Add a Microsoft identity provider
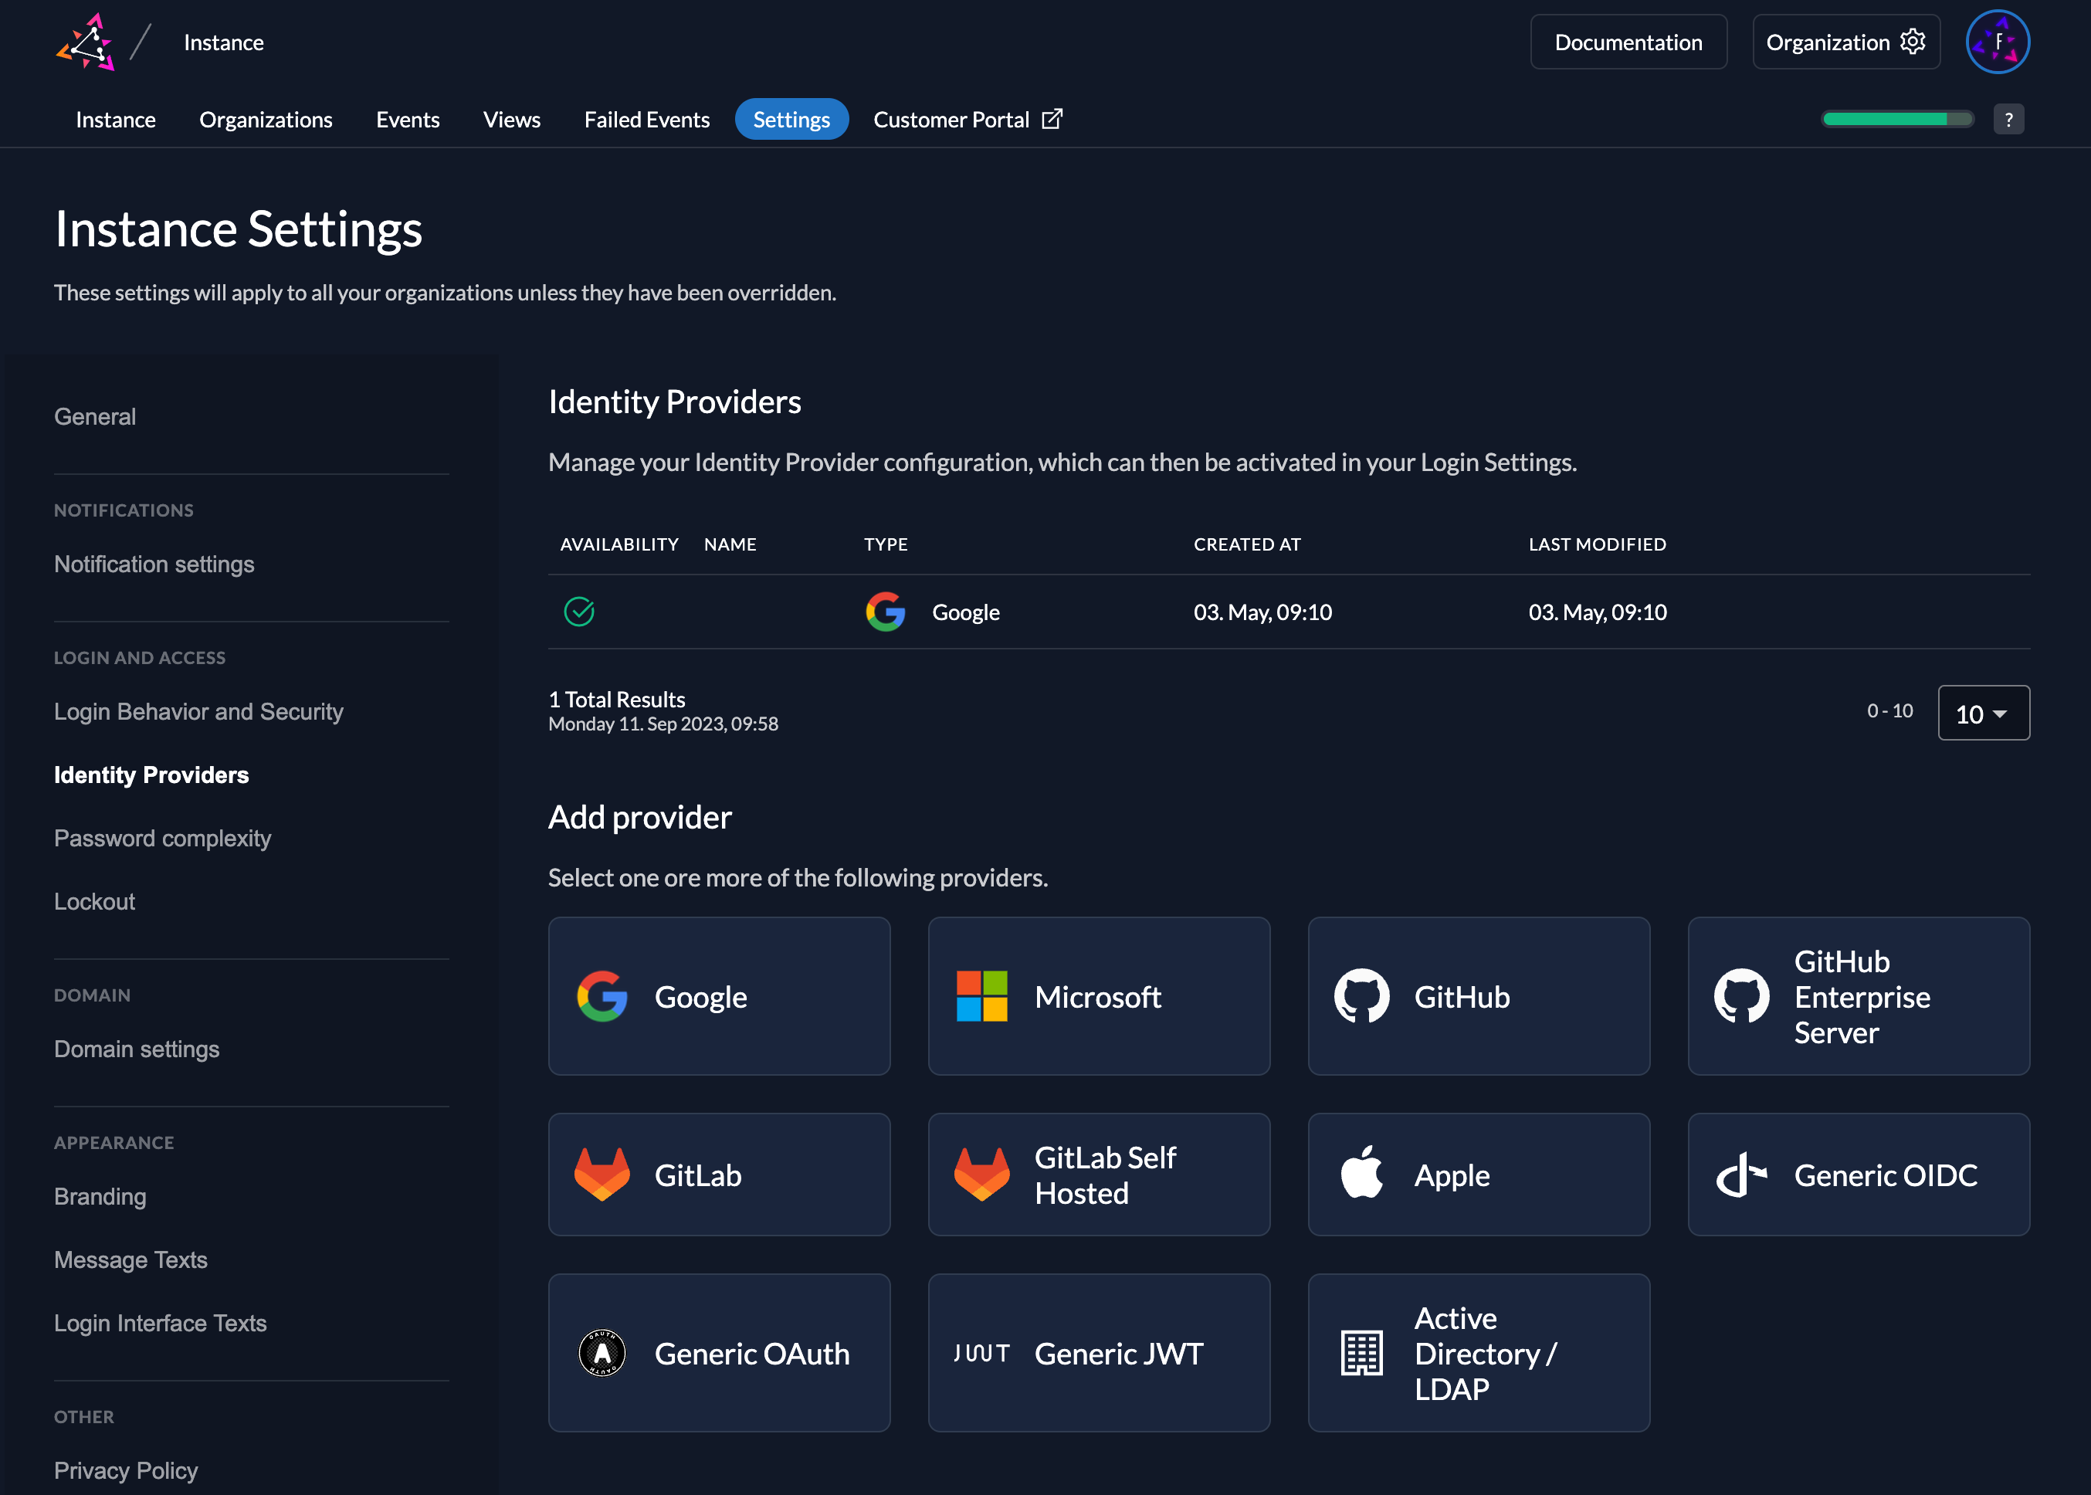The width and height of the screenshot is (2091, 1495). pyautogui.click(x=1098, y=996)
